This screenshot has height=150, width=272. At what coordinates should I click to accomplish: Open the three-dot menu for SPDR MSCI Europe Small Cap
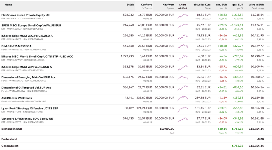pyautogui.click(x=268, y=25)
